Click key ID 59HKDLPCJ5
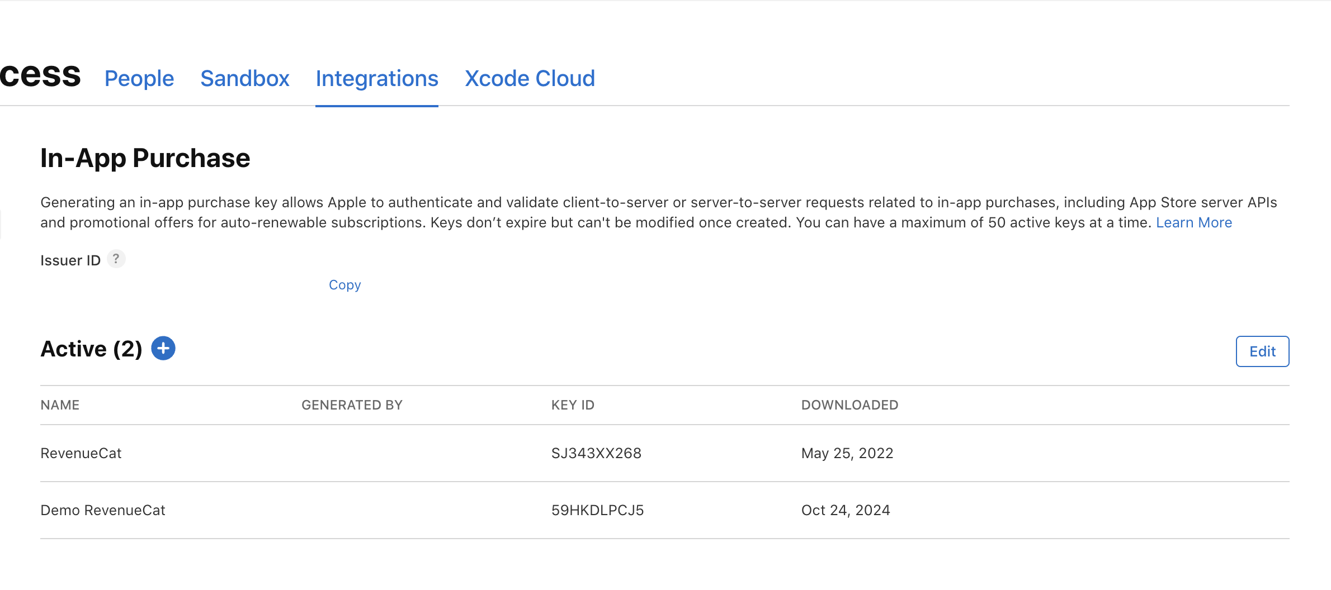1331x590 pixels. 597,510
